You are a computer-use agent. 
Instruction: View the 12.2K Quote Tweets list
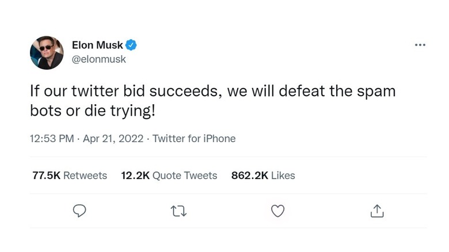[169, 175]
